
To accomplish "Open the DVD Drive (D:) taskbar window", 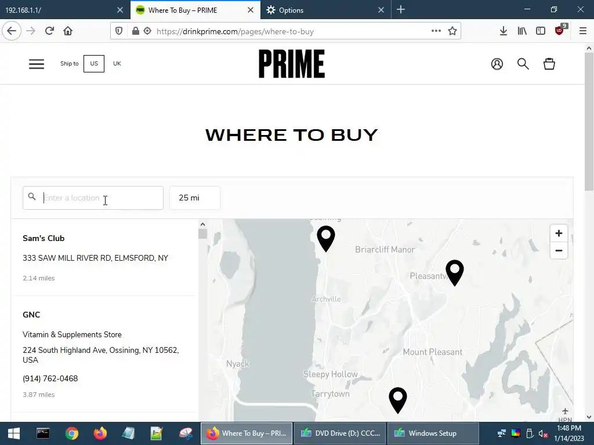I will pos(340,433).
